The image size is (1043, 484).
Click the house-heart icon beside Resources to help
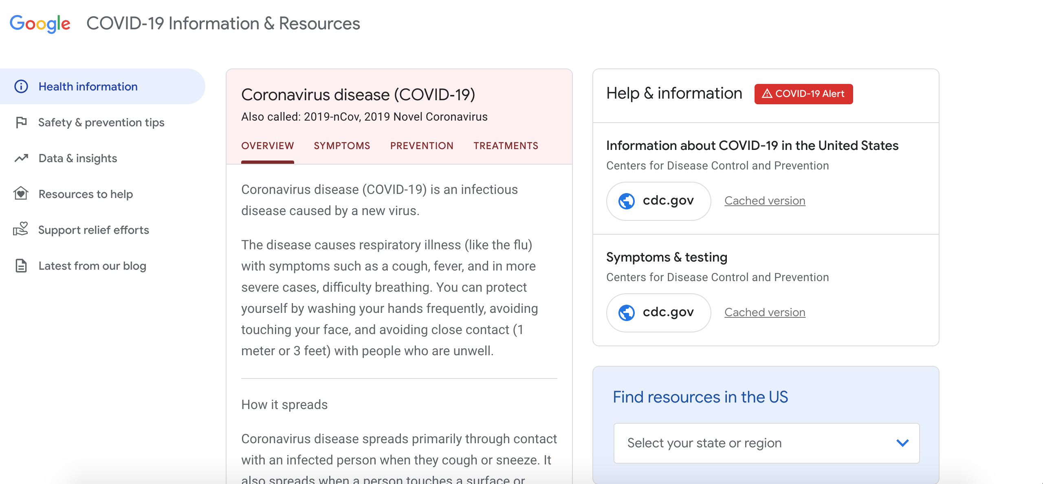[21, 194]
